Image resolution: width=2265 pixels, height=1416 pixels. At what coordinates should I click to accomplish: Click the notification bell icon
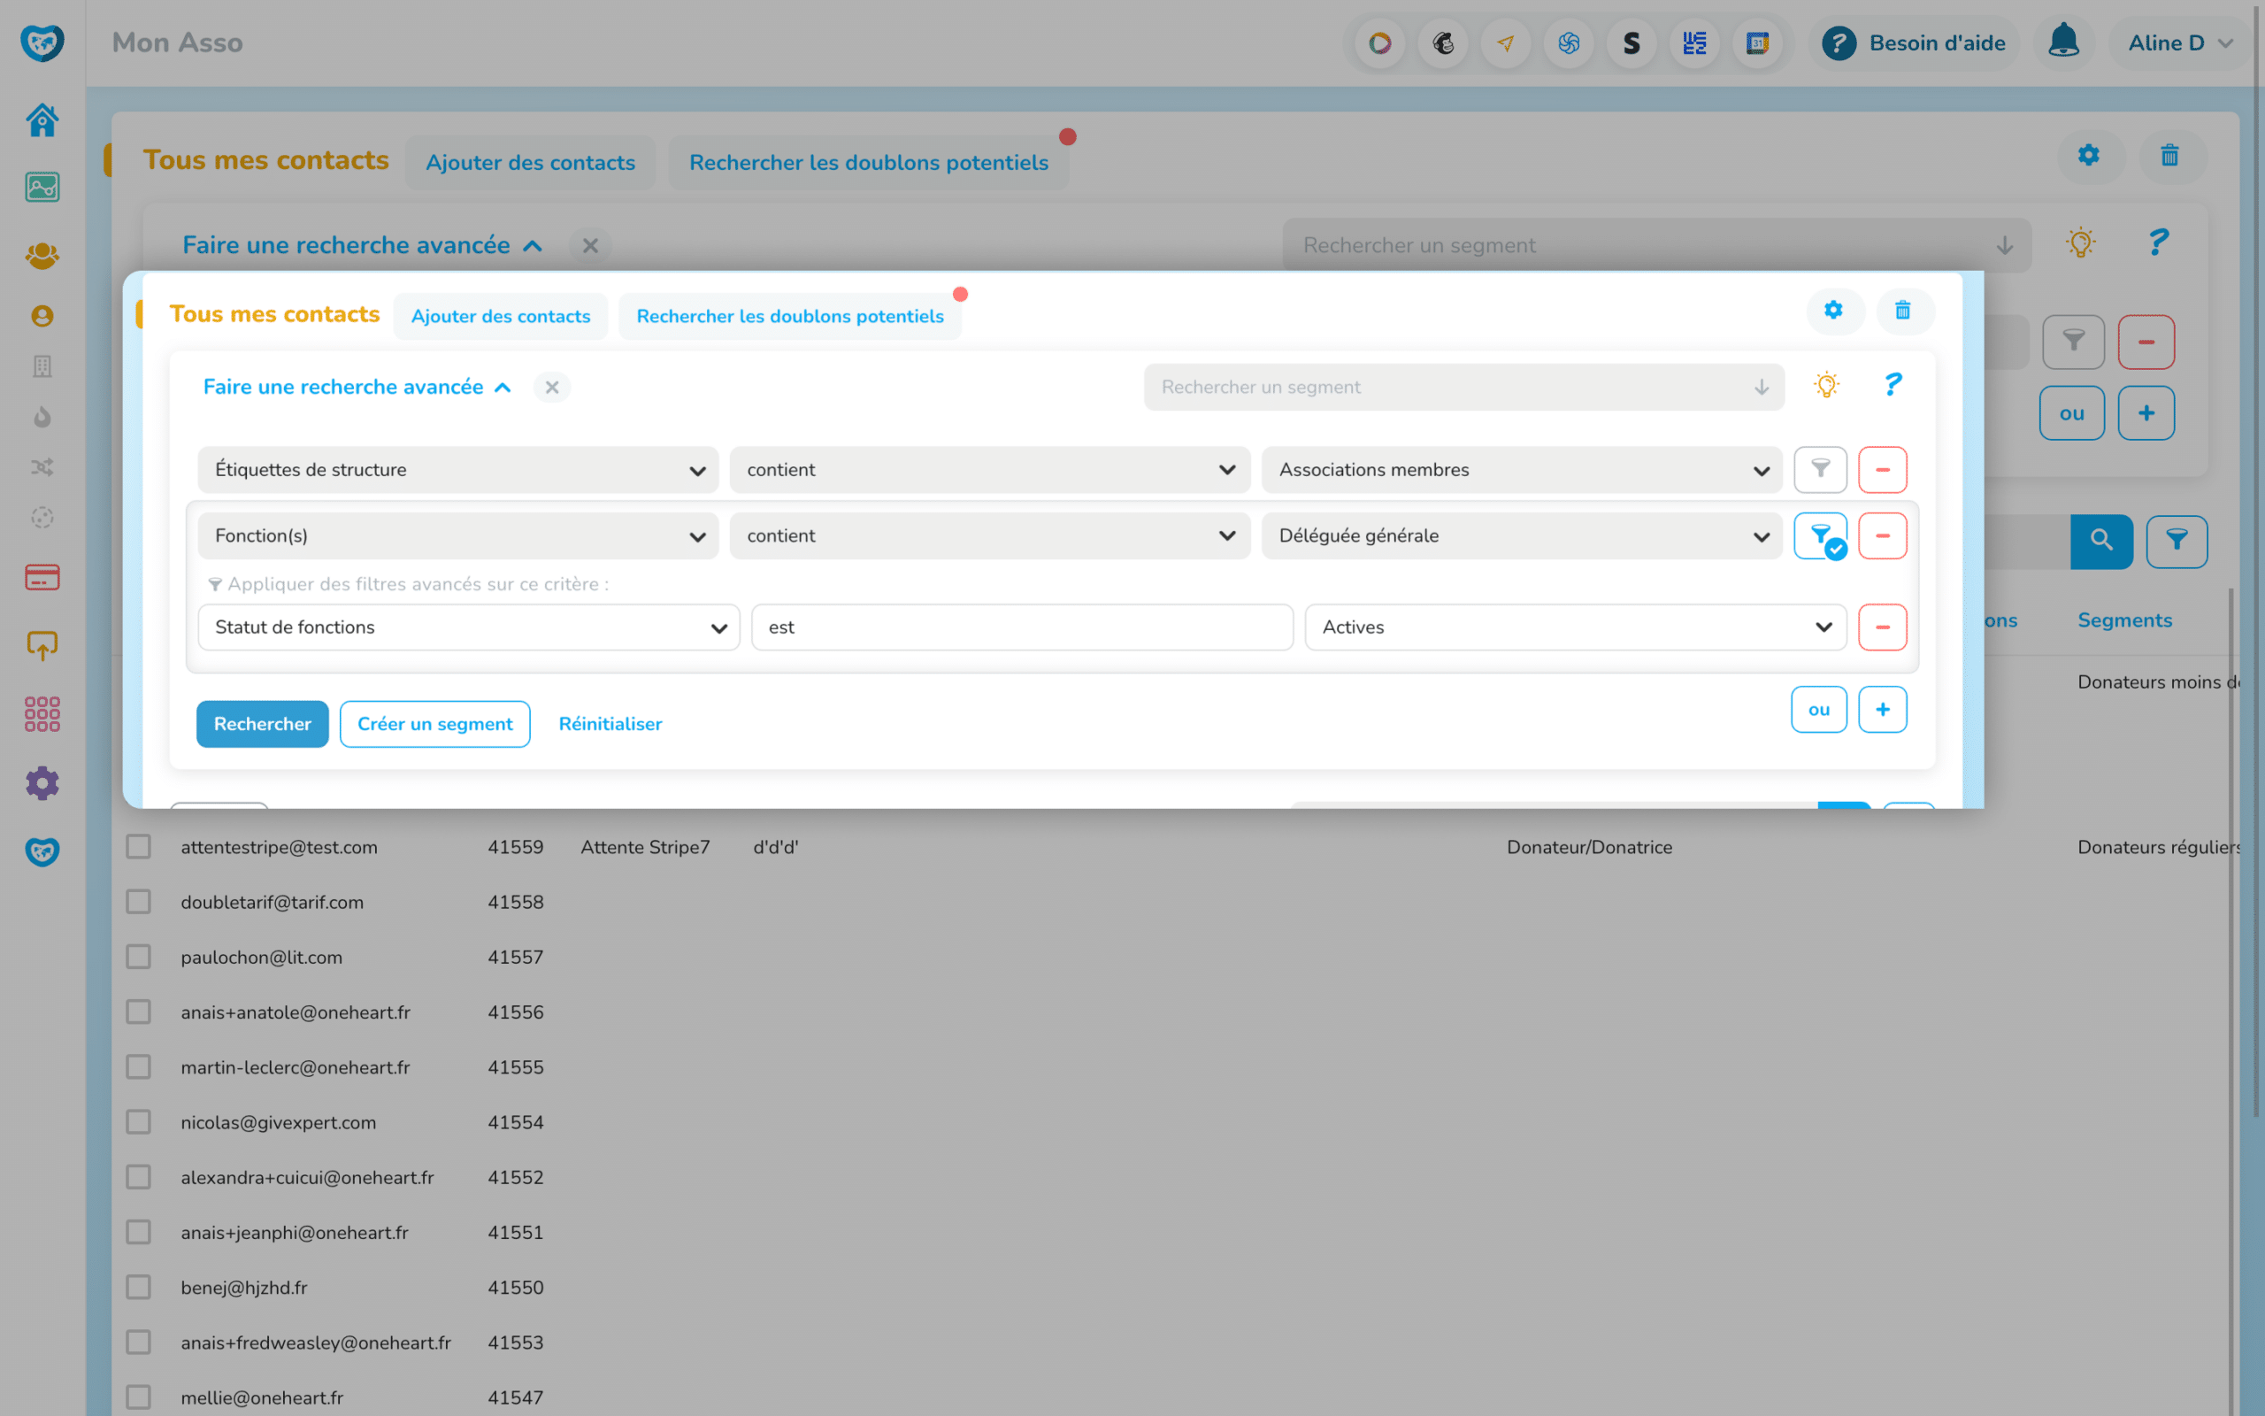[2063, 42]
